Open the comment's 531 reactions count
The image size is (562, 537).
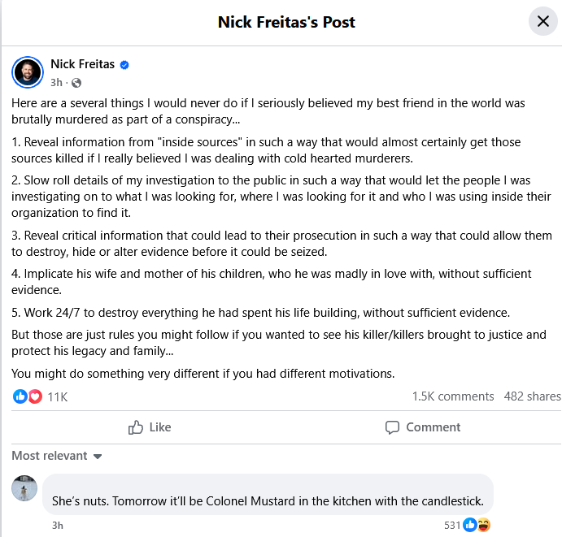(452, 525)
